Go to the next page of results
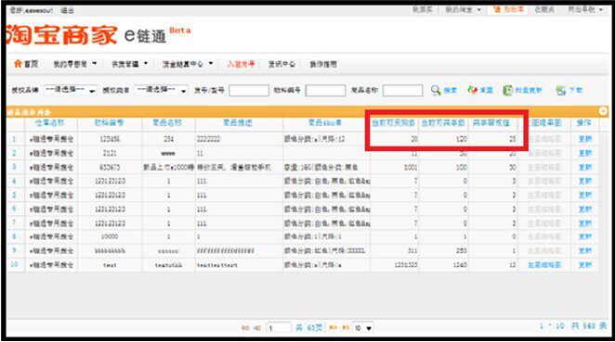Screen dimensions: 615x342 333,327
